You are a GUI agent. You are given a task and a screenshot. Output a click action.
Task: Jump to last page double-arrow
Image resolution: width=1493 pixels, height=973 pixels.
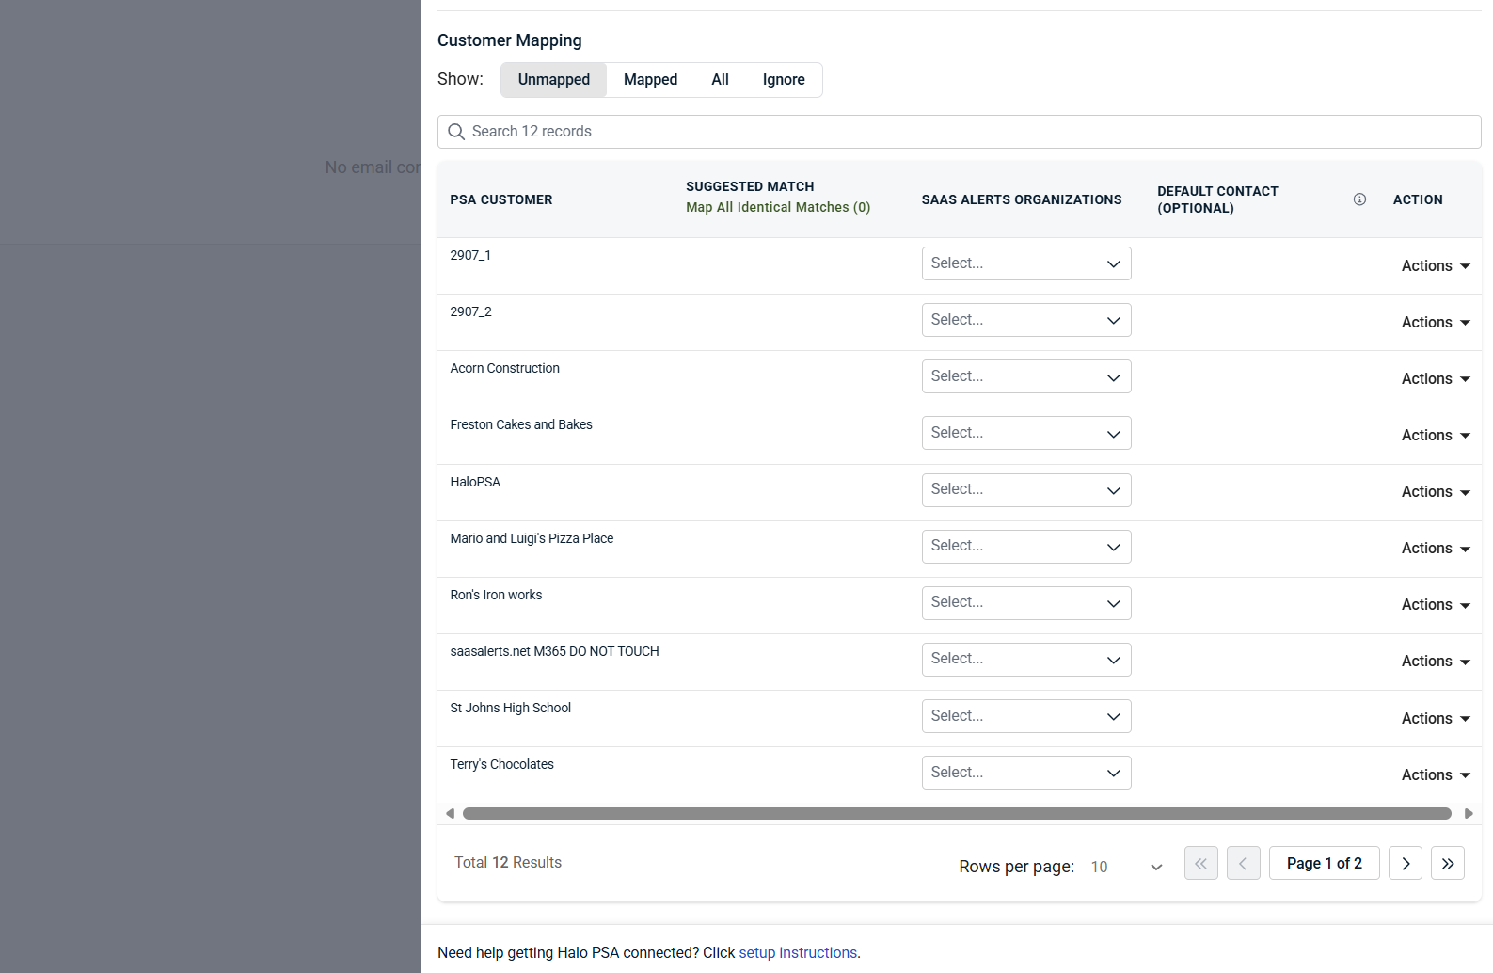[x=1448, y=863]
